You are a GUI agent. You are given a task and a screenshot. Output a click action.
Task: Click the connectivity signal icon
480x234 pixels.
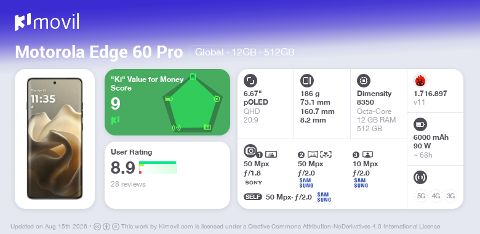[420, 177]
